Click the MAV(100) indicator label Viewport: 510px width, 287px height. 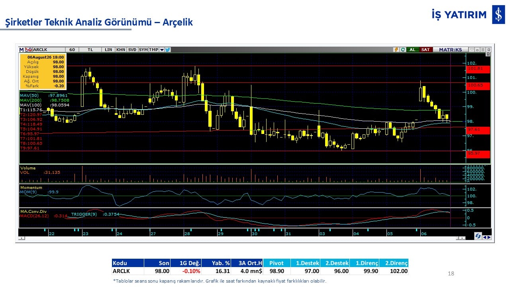pos(45,105)
